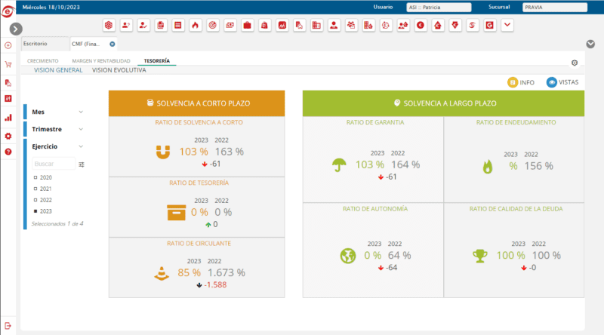
Task: Switch to VISION EVOLUTIVA view
Action: tap(119, 70)
